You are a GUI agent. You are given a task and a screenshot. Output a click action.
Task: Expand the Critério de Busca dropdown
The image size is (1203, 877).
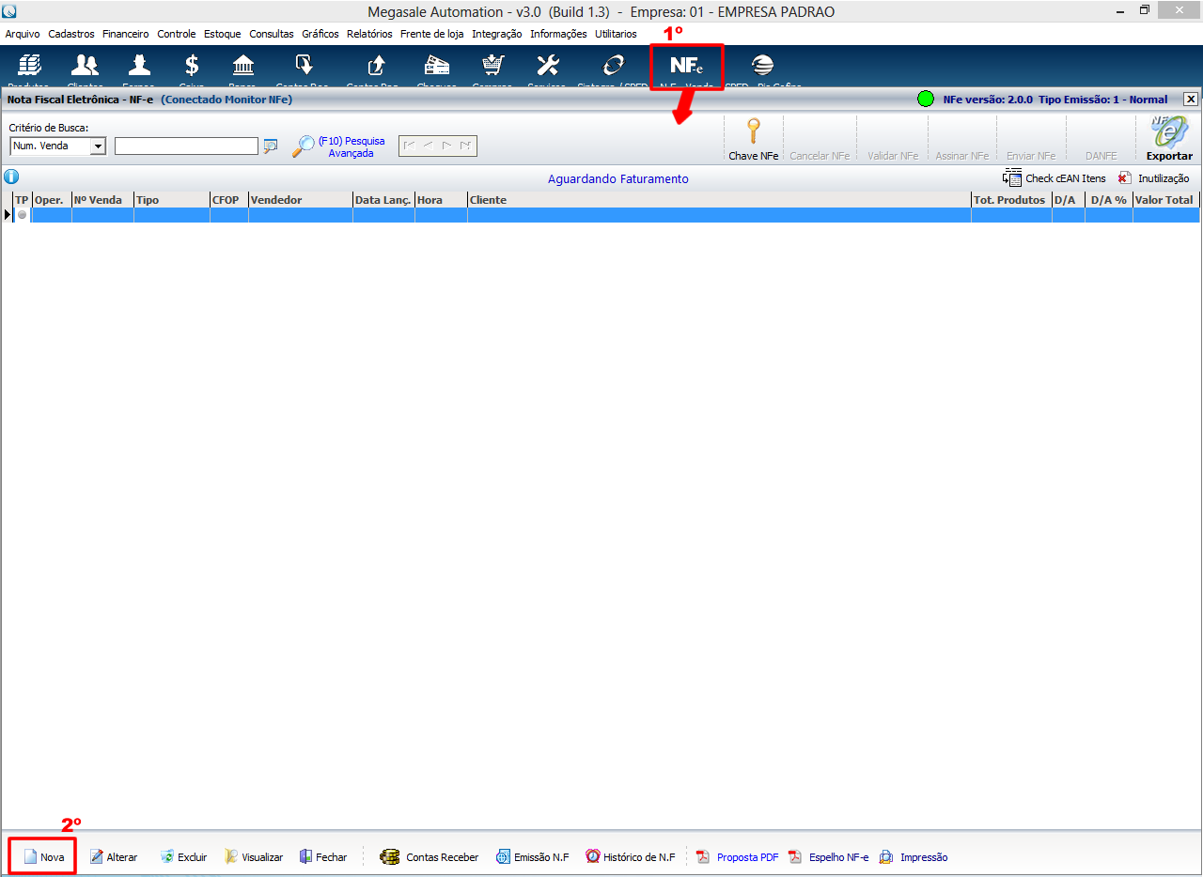(x=98, y=146)
